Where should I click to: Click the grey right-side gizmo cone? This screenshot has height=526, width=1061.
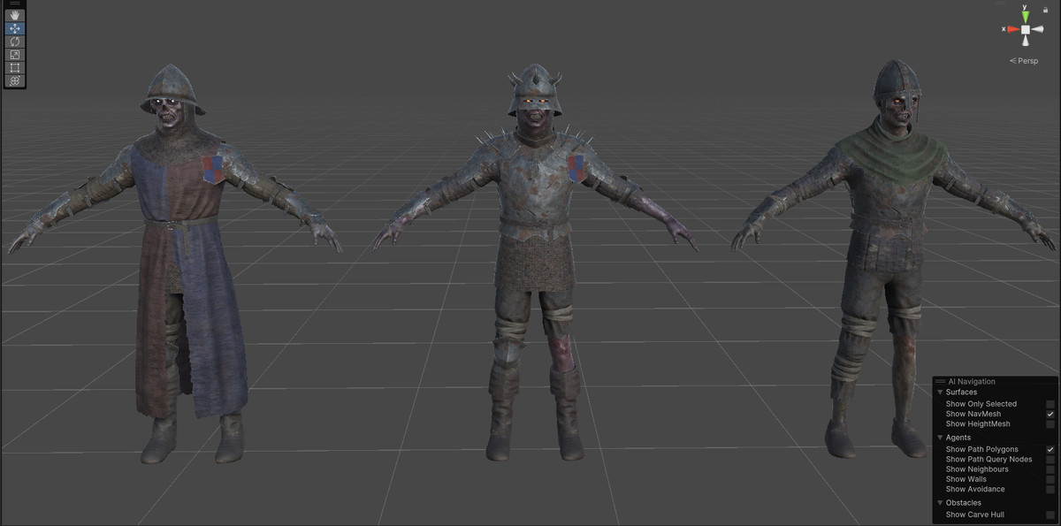click(1037, 29)
